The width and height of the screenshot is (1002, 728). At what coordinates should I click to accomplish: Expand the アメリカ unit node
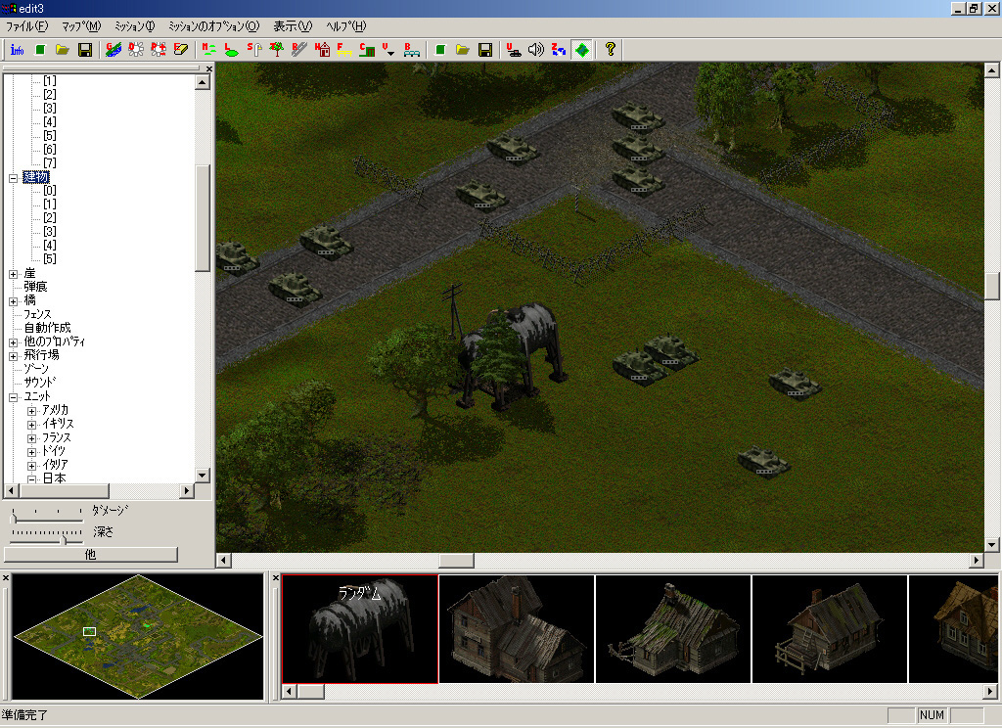click(31, 411)
